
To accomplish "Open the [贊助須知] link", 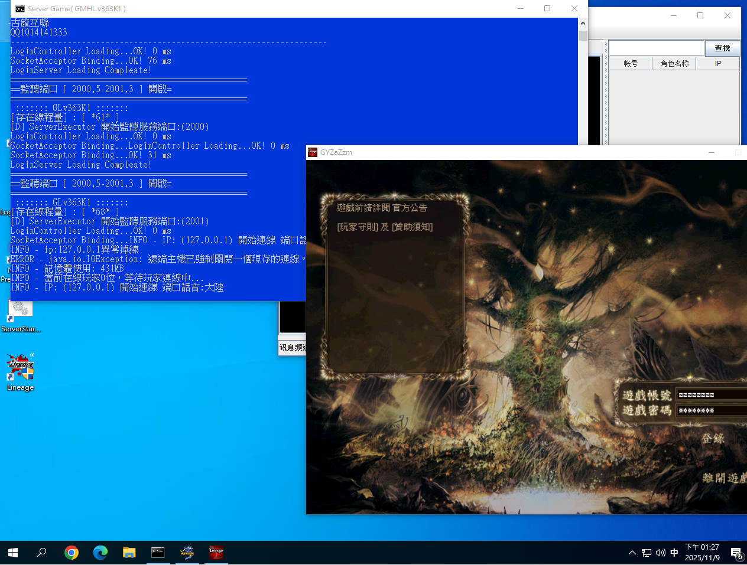I will click(x=413, y=227).
